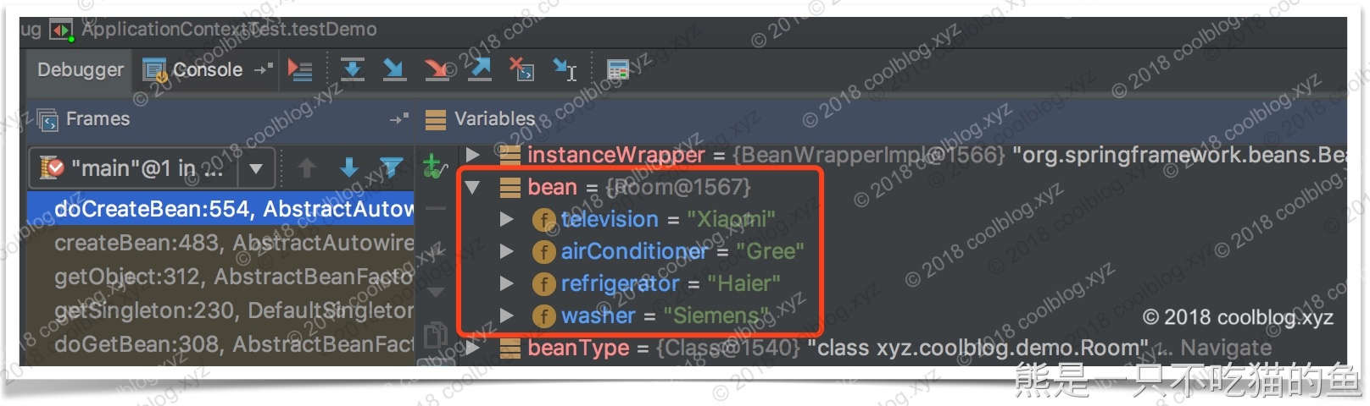Click the Step Over debugger icon
The height and width of the screenshot is (406, 1370).
(353, 69)
